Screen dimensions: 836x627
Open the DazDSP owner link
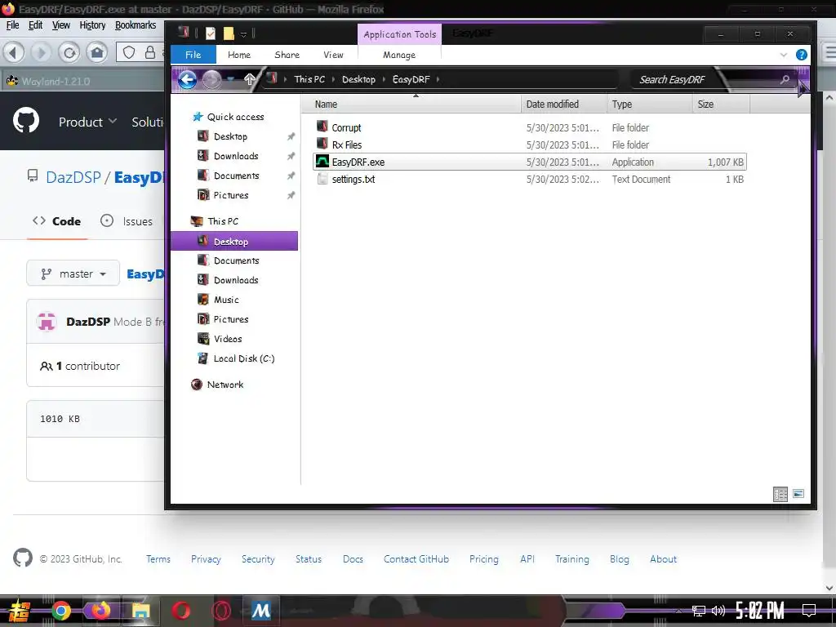click(x=73, y=177)
